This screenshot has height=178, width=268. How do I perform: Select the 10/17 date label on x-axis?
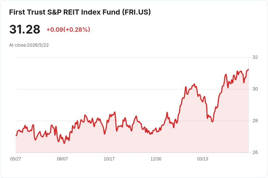coord(109,159)
